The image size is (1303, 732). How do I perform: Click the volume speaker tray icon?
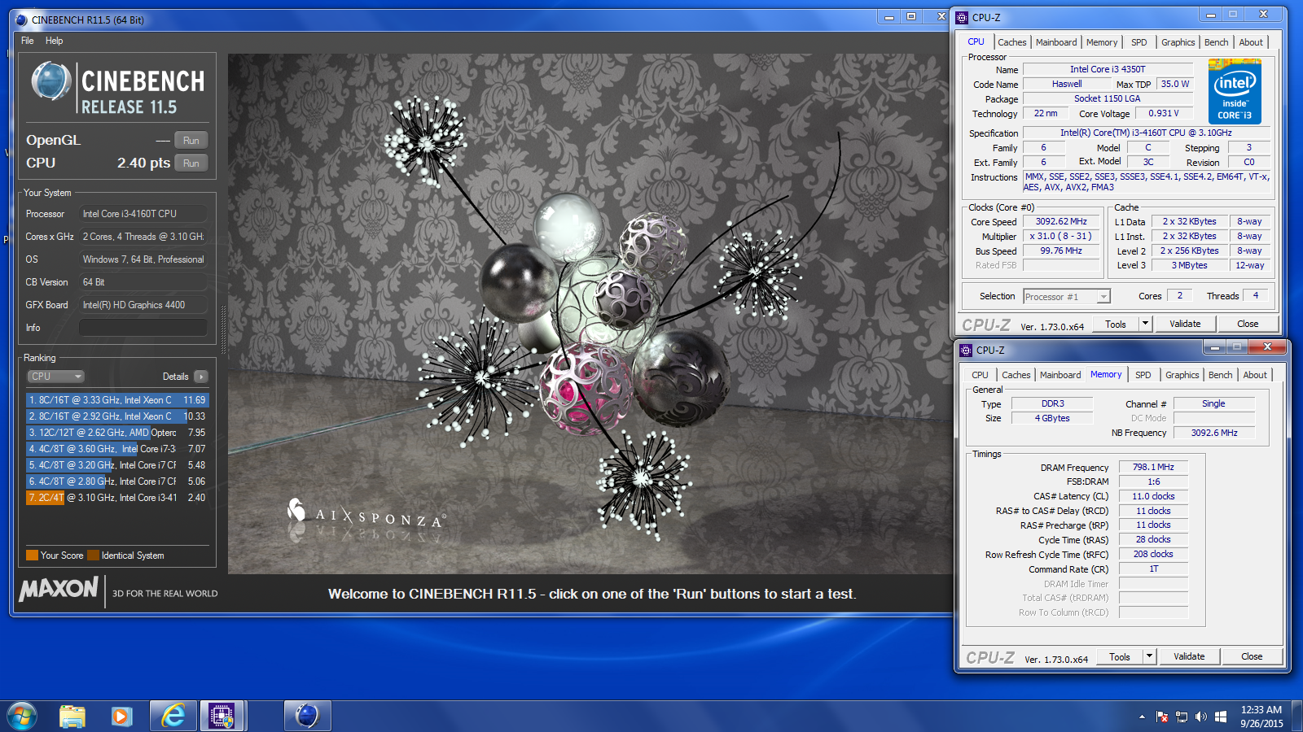point(1201,717)
